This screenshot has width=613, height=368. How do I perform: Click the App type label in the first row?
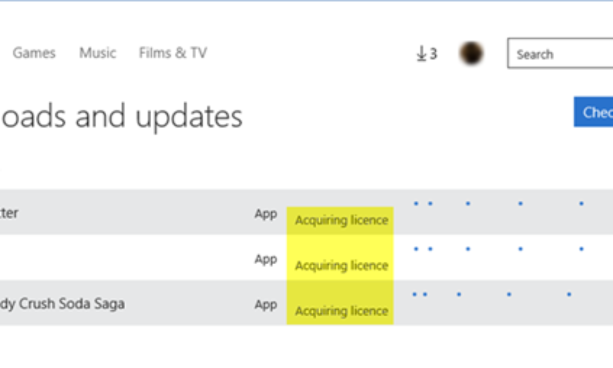point(266,214)
